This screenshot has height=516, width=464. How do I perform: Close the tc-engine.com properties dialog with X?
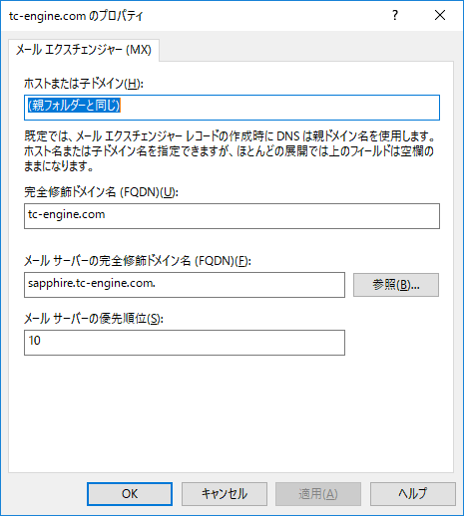click(x=440, y=15)
